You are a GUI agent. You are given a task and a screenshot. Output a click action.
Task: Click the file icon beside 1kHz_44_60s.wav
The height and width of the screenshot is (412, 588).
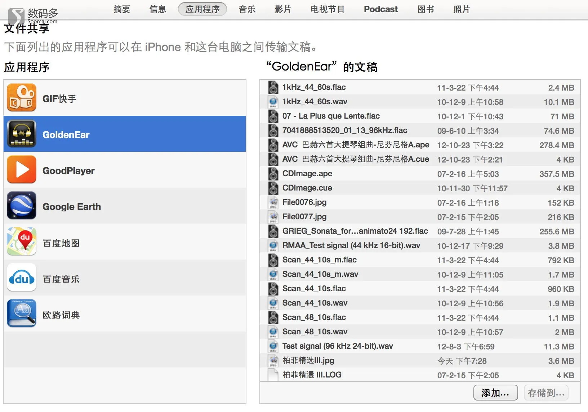(273, 102)
